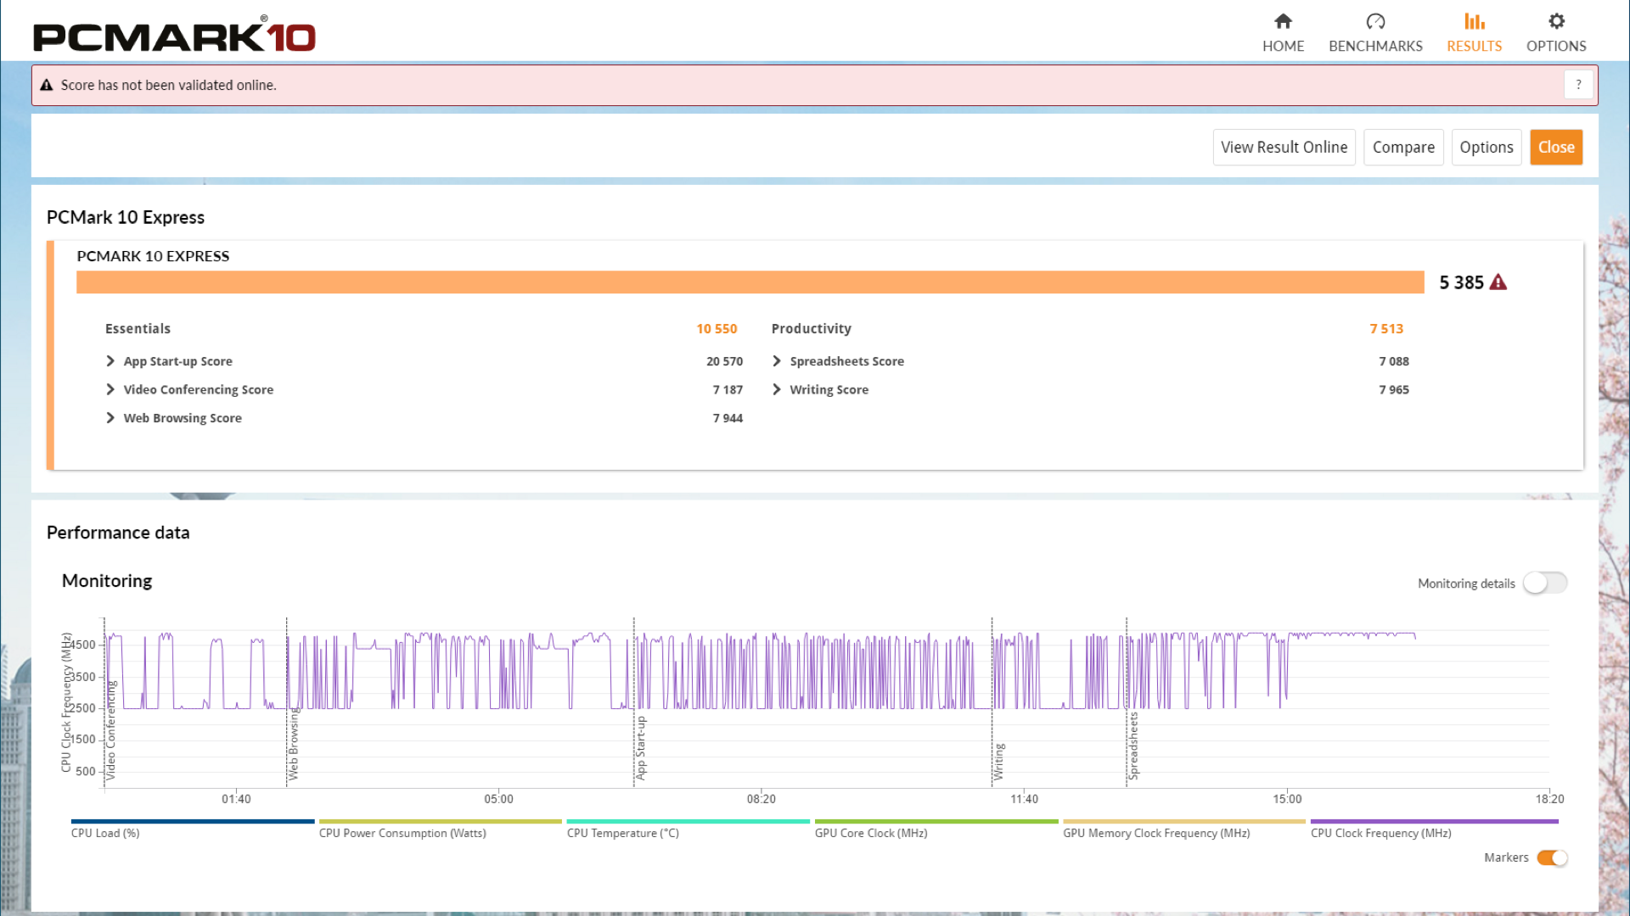Screen dimensions: 1630x916
Task: Expand the App Start-up Score details
Action: [x=110, y=360]
